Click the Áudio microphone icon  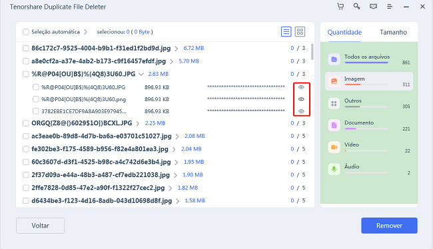pyautogui.click(x=334, y=169)
